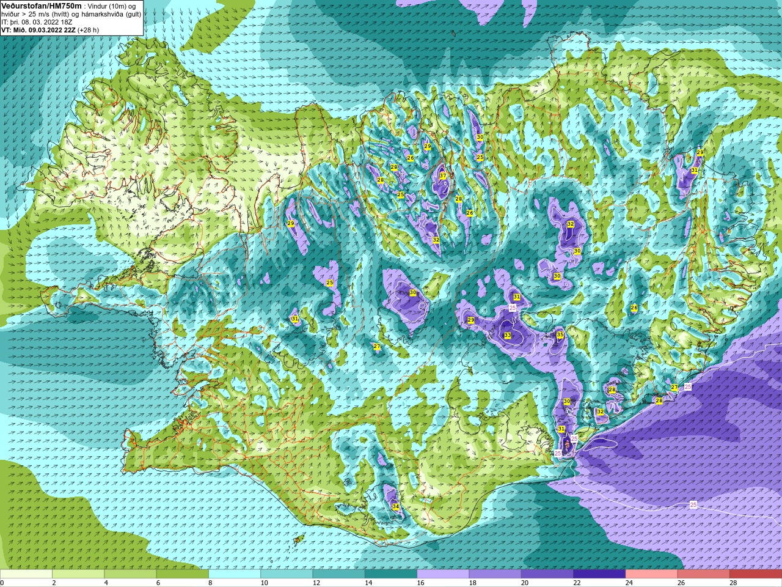Screen dimensions: 782x587
Task: Click the yellow maximum gust label 37
Action: click(x=443, y=176)
